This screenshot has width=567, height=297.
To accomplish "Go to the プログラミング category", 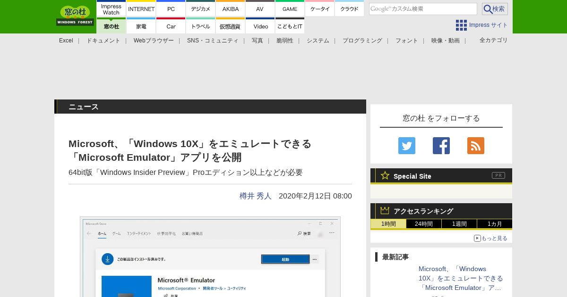I will click(362, 41).
